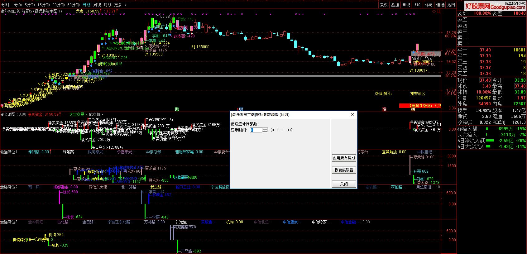Click the 换手 34.49% value
Viewport: 527px width, 254px height.
[483, 110]
